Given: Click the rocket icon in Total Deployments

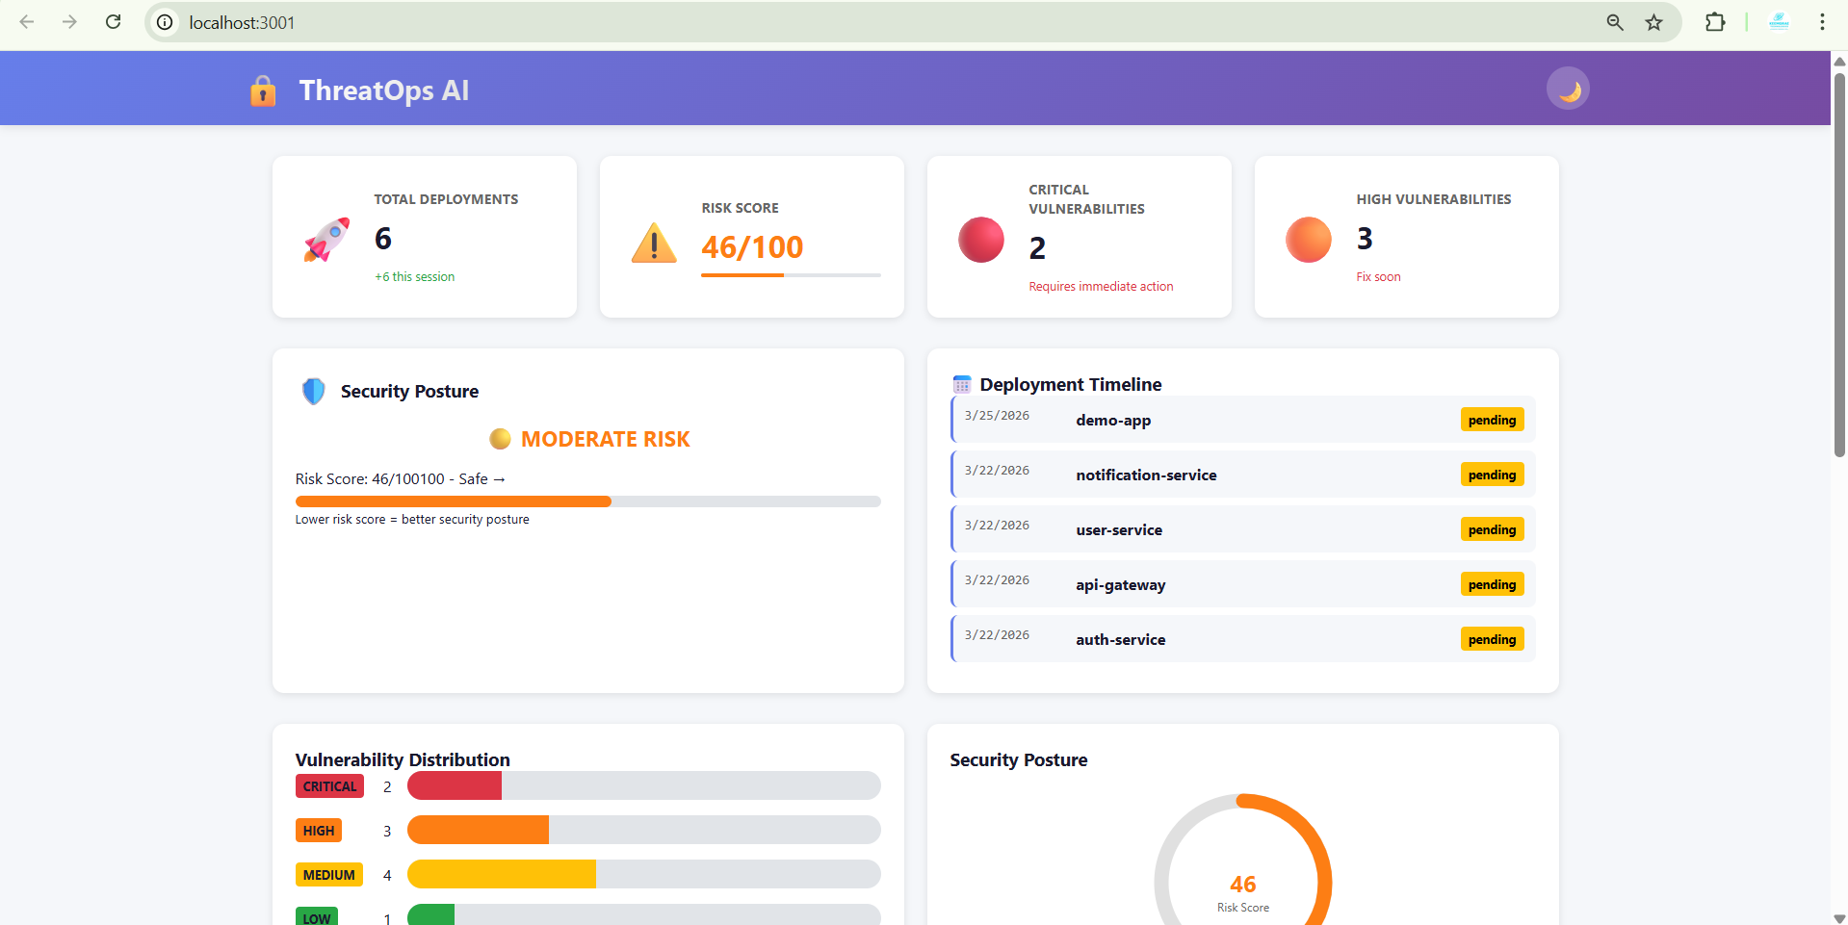Looking at the screenshot, I should pos(326,239).
